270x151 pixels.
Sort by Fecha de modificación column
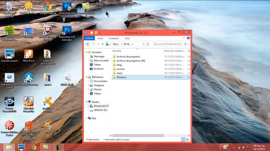coord(174,51)
